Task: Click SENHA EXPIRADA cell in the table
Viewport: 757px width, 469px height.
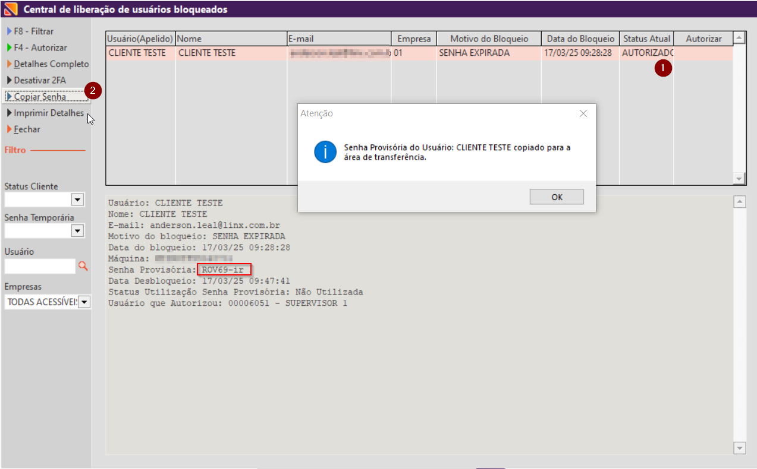Action: (x=489, y=53)
